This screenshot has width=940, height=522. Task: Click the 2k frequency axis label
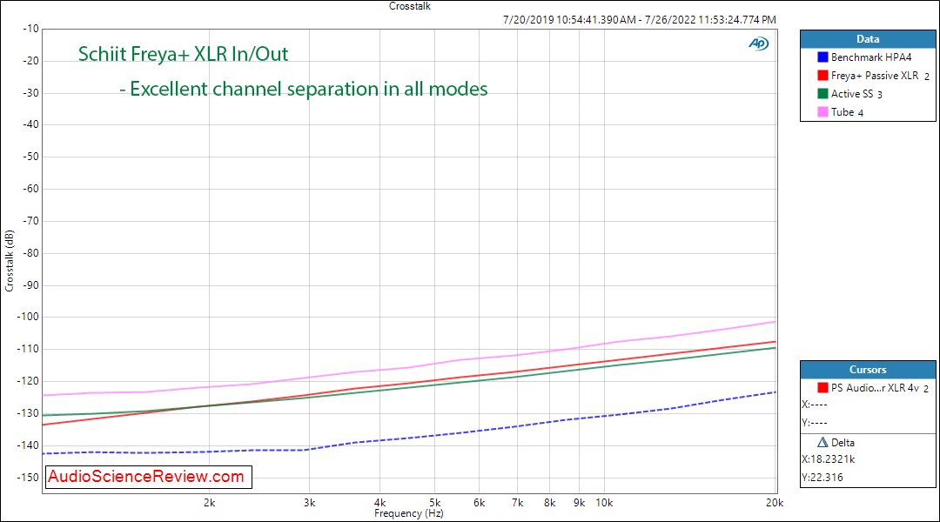tap(209, 503)
